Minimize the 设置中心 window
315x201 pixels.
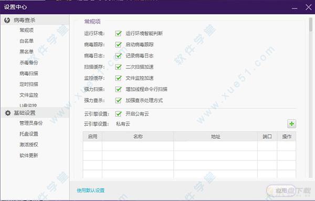[295, 8]
